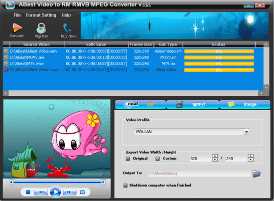Select the ABest Video Conv... row
Image resolution: width=274 pixels, height=201 pixels.
[x=133, y=70]
